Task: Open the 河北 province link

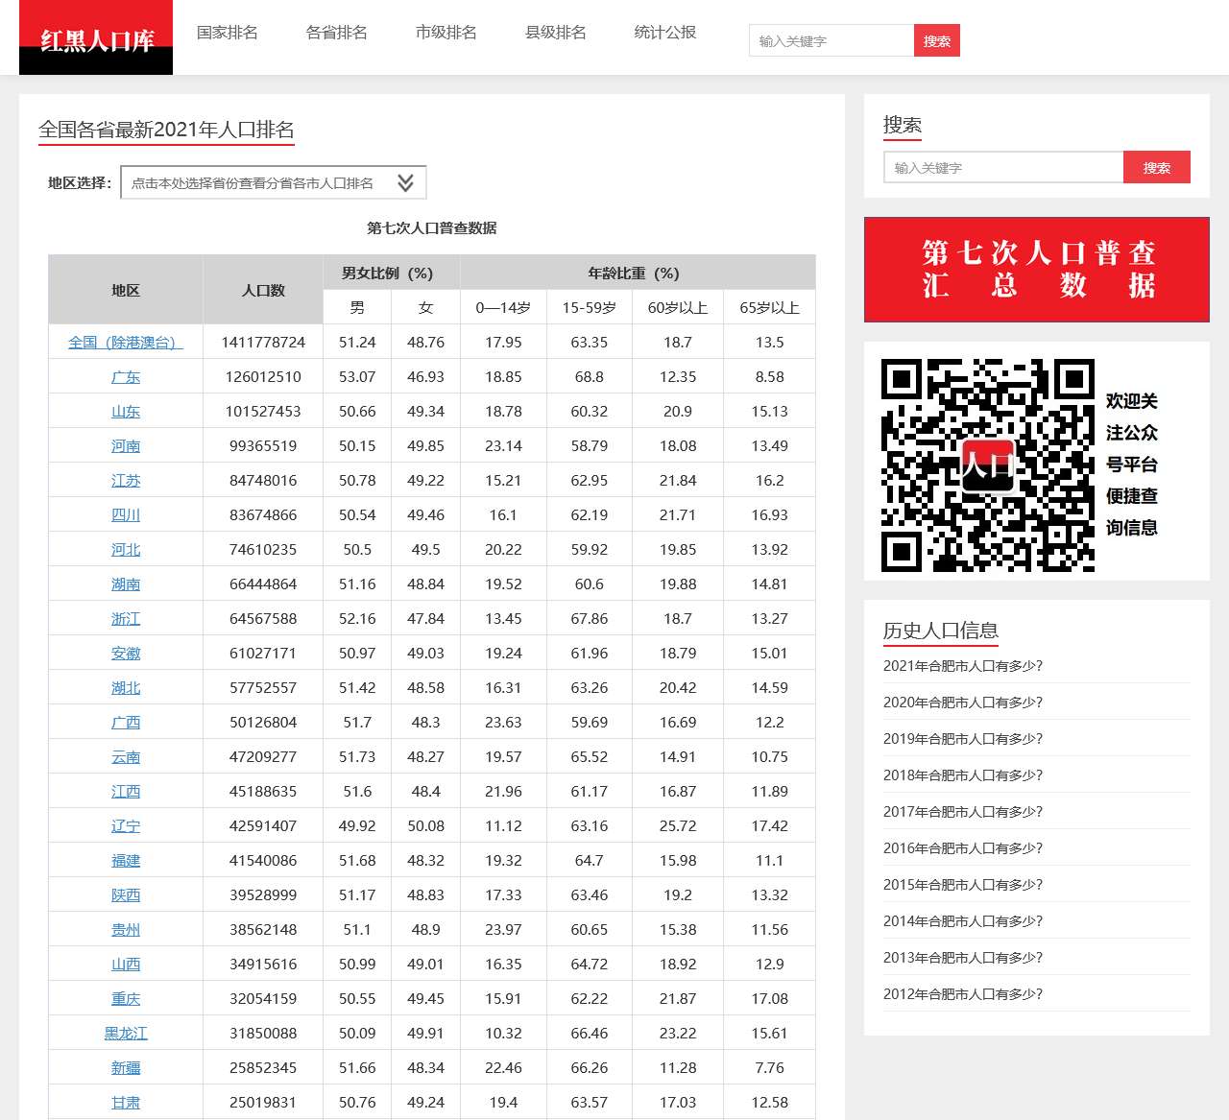Action: pos(126,550)
